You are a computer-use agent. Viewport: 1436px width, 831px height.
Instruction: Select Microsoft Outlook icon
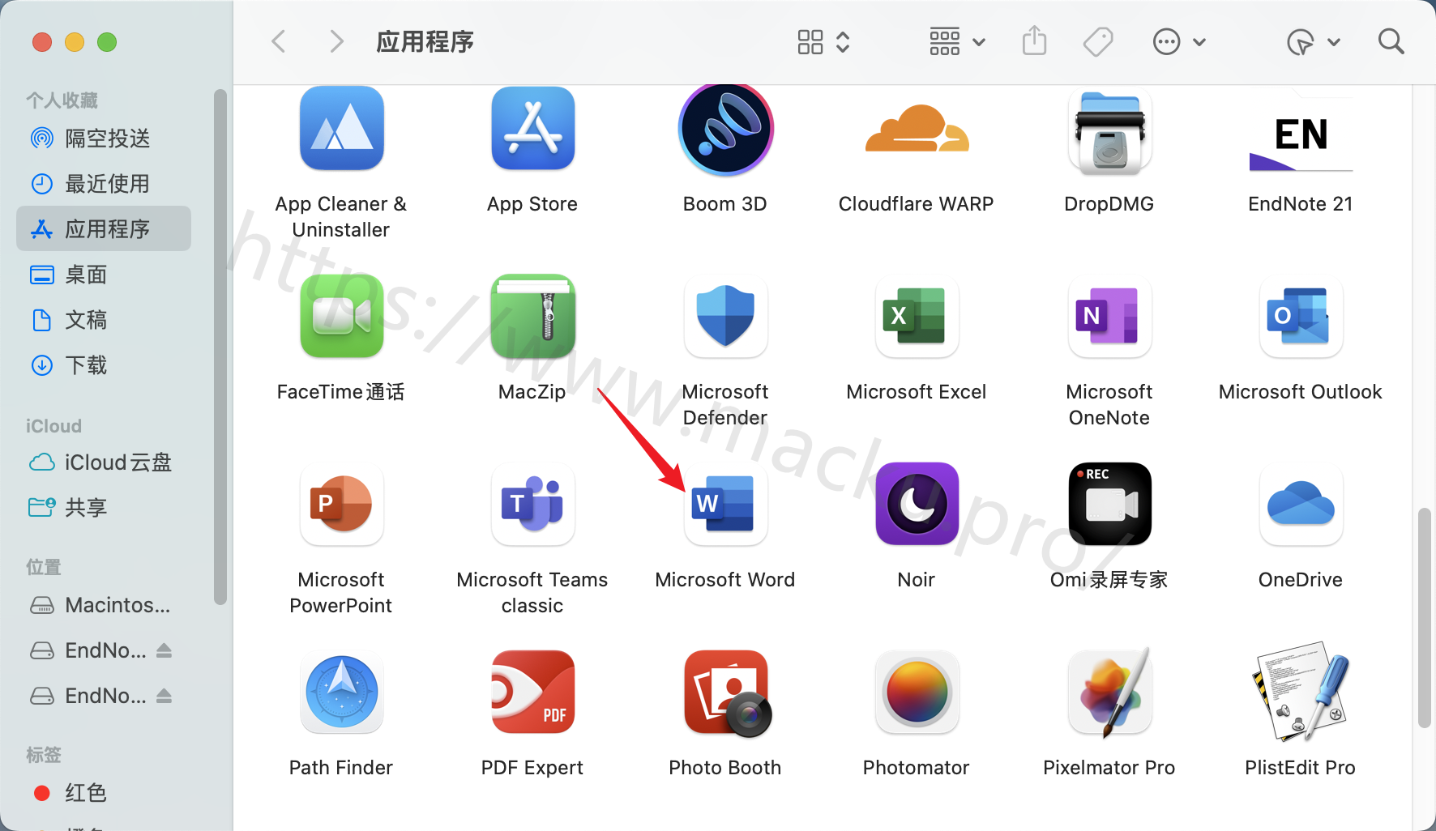[x=1301, y=316]
